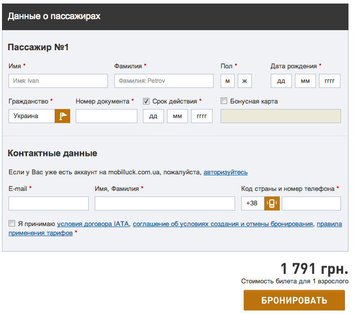
Task: Open the booking cancellation agreement link
Action: (x=223, y=224)
